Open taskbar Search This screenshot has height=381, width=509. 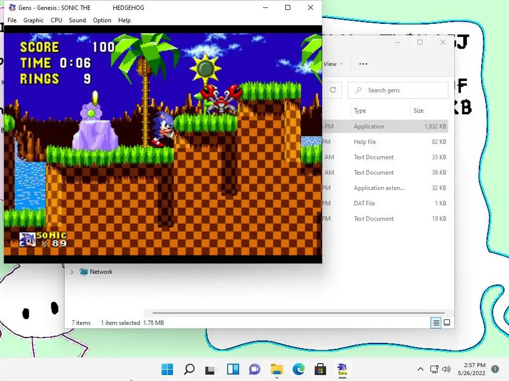coord(189,369)
